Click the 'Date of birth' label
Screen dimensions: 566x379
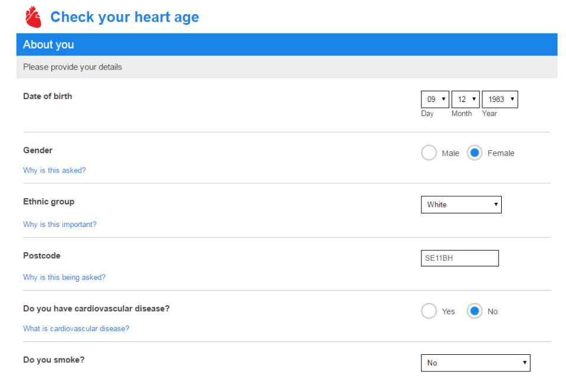coord(48,96)
